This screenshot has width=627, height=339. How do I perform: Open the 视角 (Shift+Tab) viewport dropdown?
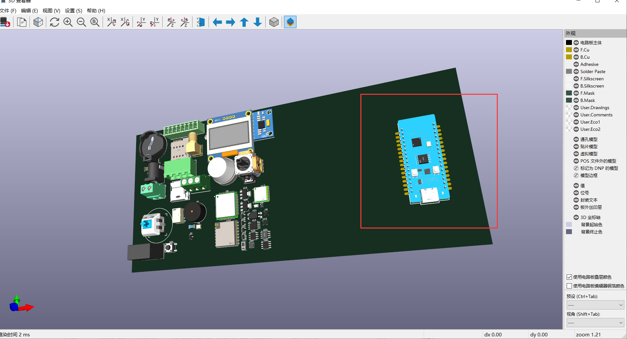pos(595,323)
